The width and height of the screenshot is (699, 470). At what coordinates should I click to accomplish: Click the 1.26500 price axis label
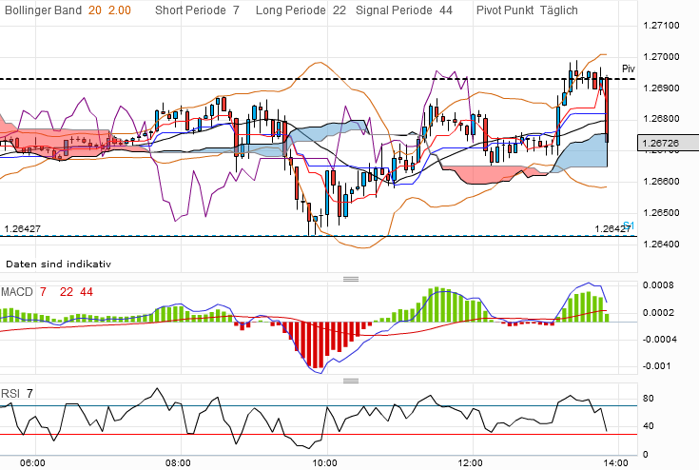(x=662, y=212)
